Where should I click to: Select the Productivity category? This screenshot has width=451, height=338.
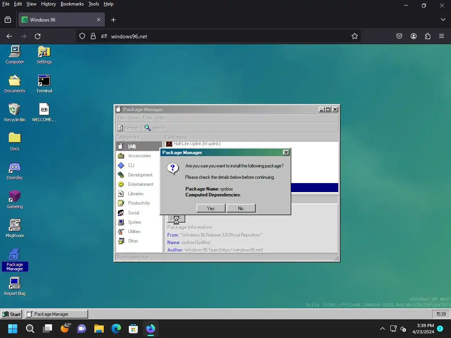coord(139,203)
